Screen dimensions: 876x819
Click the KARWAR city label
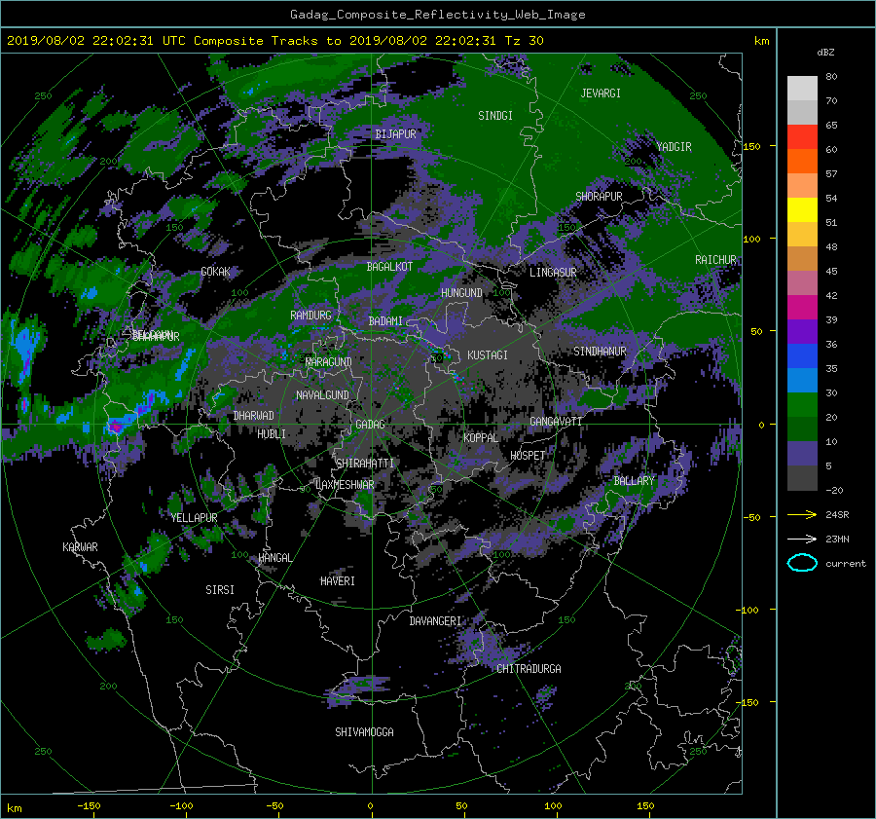coord(80,547)
